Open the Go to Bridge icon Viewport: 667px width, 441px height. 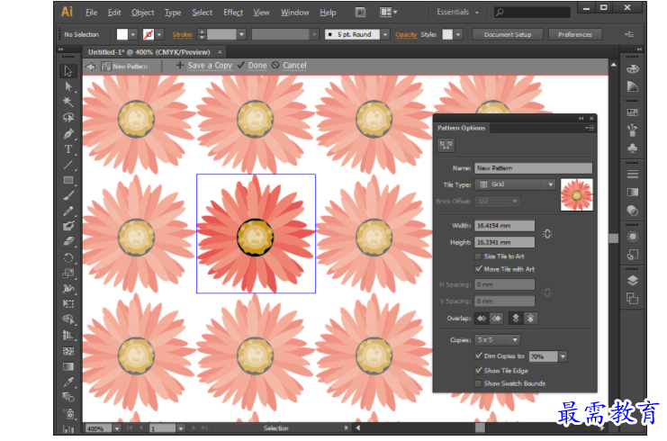pyautogui.click(x=360, y=13)
